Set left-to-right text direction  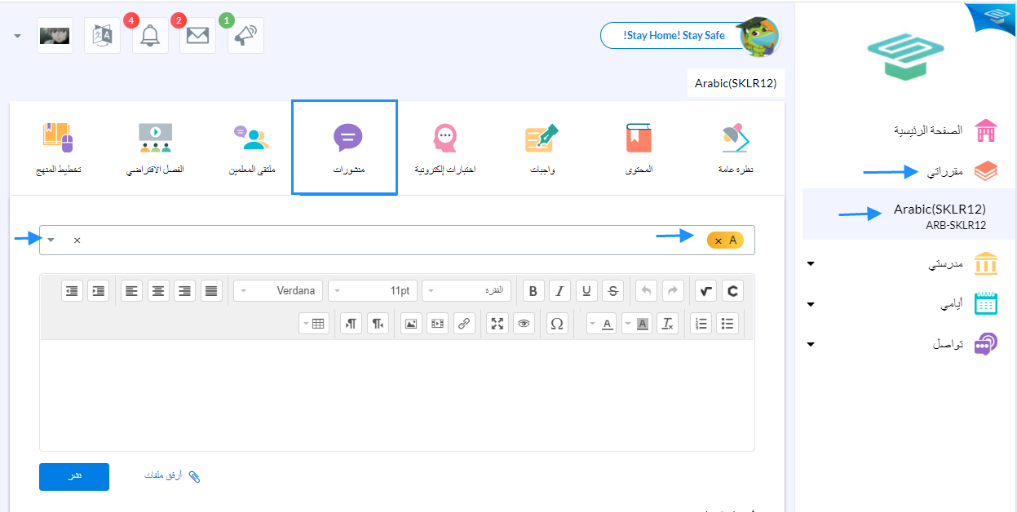click(352, 324)
